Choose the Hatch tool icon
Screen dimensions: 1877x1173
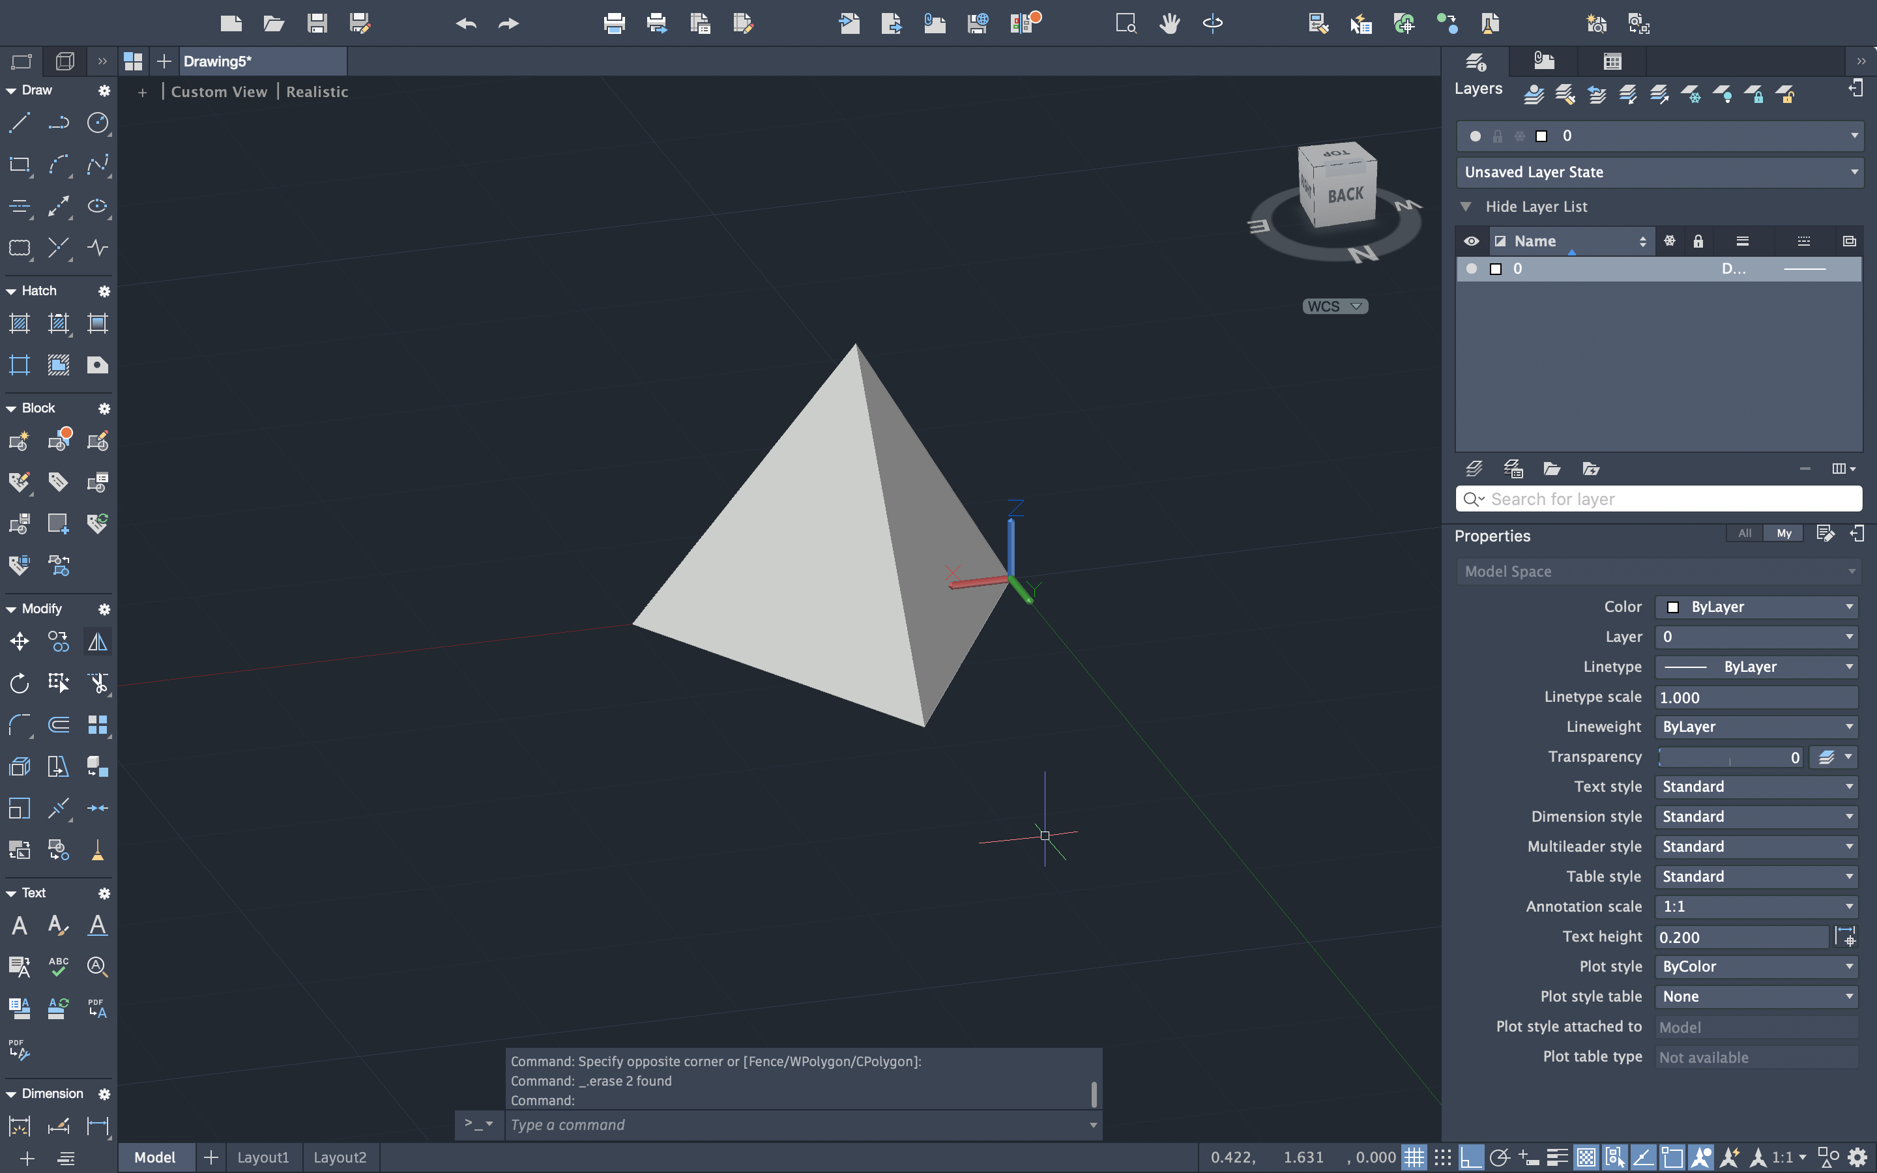click(20, 323)
